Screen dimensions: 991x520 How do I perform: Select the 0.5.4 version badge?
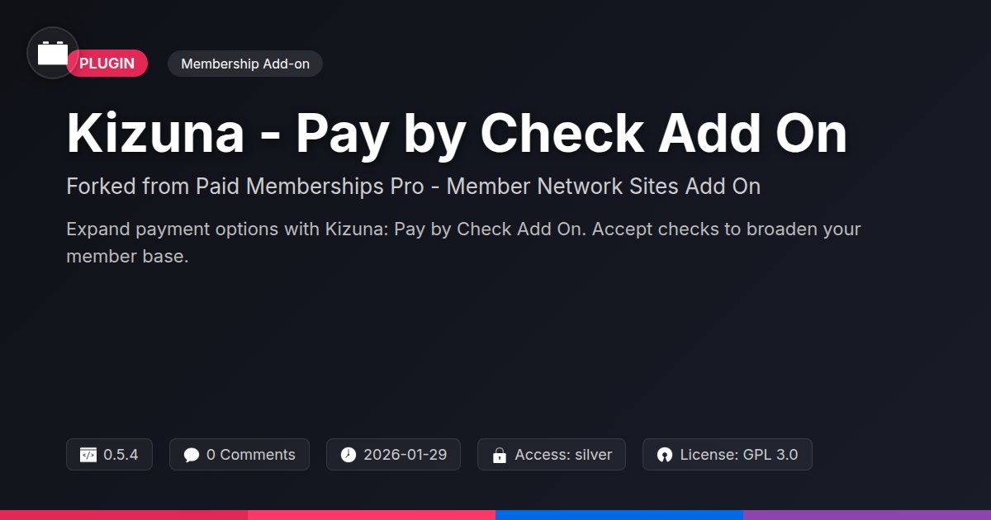[109, 455]
